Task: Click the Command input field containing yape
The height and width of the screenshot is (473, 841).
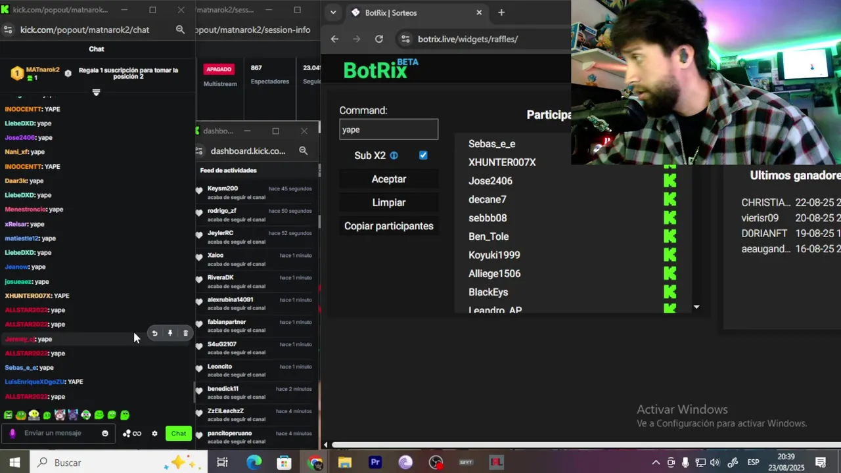Action: (389, 129)
